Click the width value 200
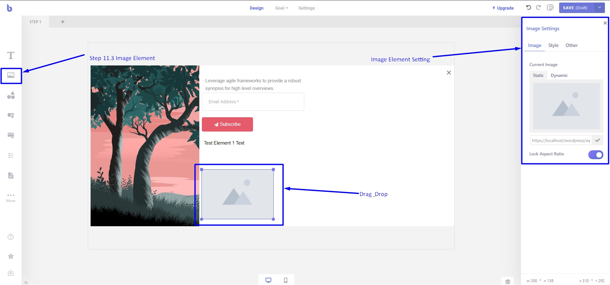The height and width of the screenshot is (285, 610). click(534, 281)
